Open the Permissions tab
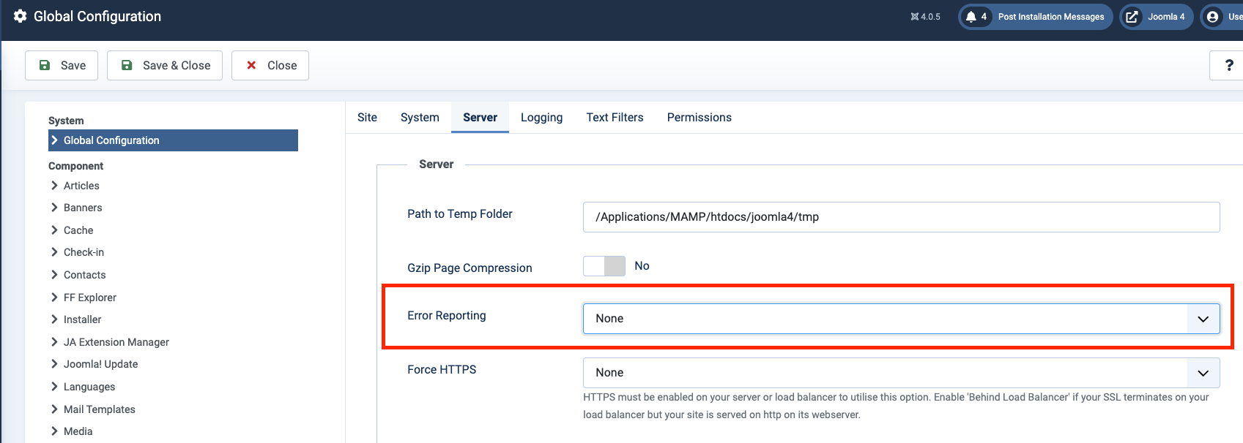This screenshot has width=1243, height=443. click(x=699, y=118)
